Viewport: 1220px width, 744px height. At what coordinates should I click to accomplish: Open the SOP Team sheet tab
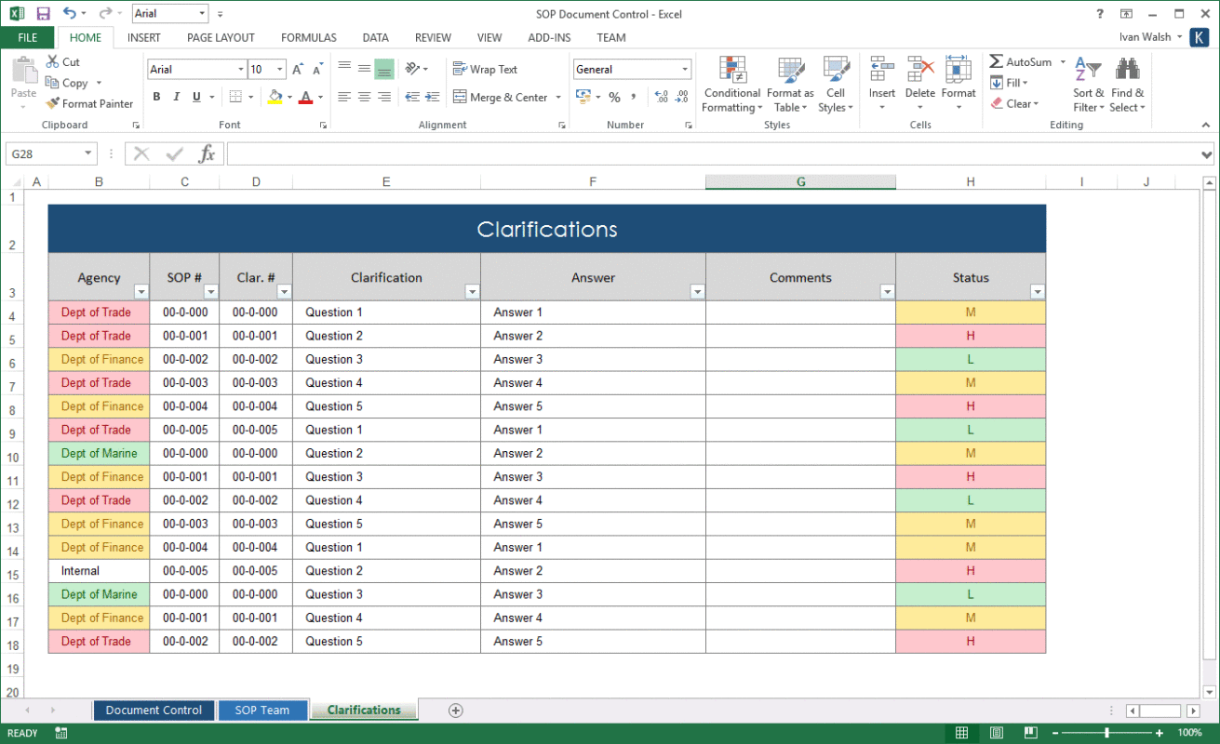(x=263, y=710)
